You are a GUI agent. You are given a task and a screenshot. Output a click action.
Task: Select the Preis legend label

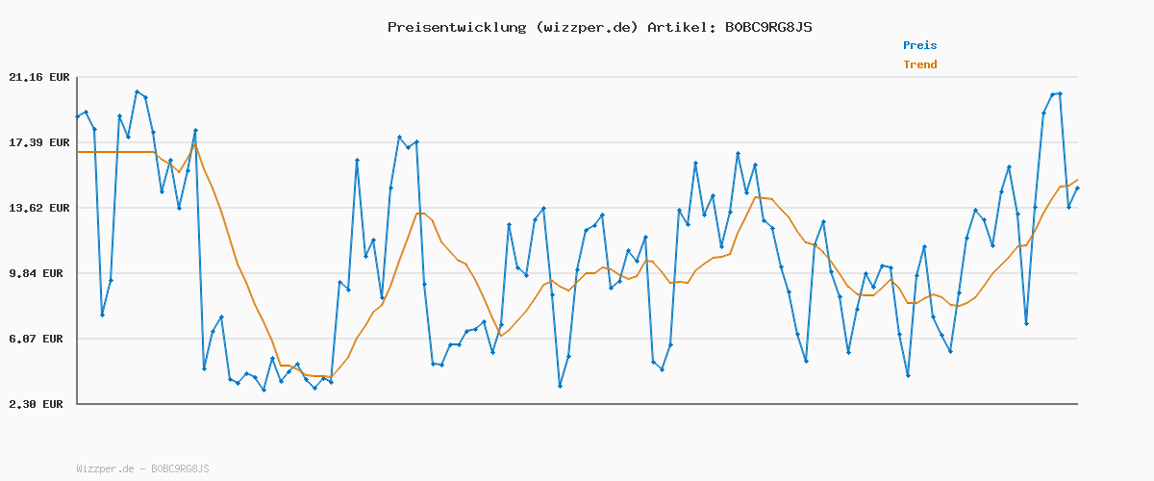[x=919, y=45]
